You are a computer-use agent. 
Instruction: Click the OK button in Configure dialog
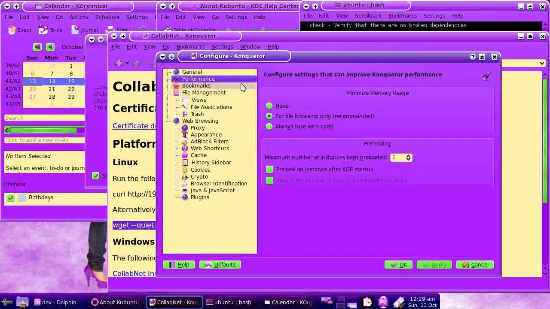tap(398, 264)
